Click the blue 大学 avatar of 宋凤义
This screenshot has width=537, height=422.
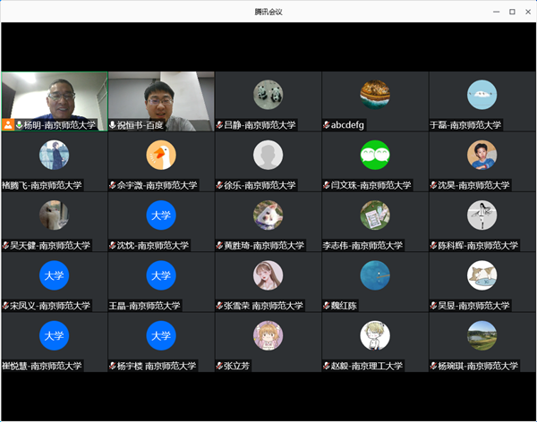click(x=54, y=275)
